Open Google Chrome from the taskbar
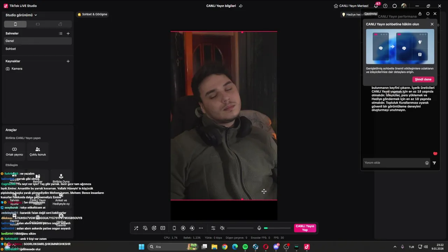 [225, 247]
